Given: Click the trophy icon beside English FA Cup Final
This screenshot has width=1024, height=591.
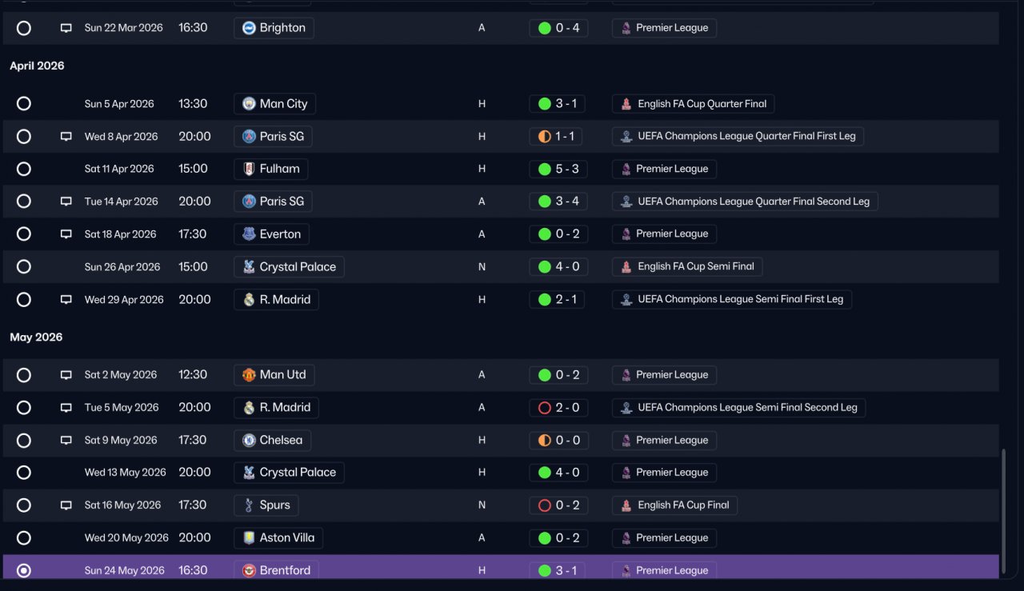Looking at the screenshot, I should [627, 505].
